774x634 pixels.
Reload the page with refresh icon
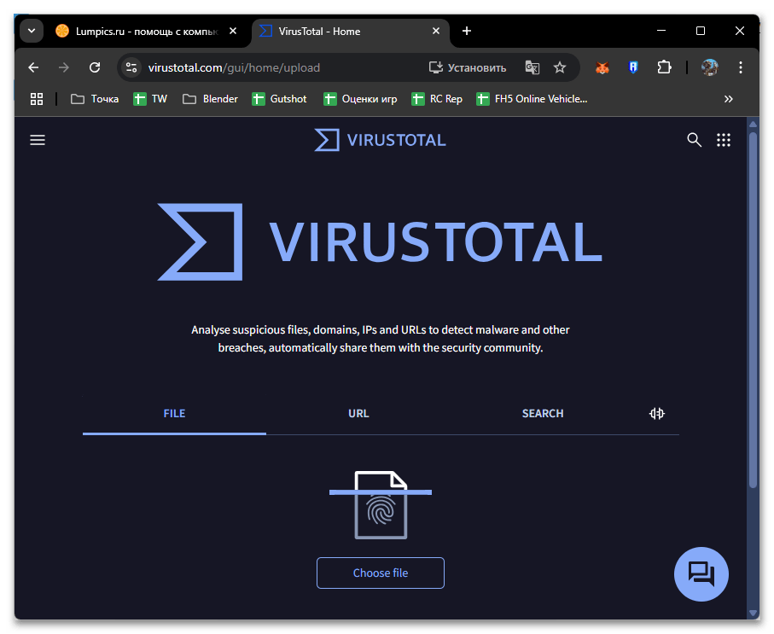click(95, 67)
